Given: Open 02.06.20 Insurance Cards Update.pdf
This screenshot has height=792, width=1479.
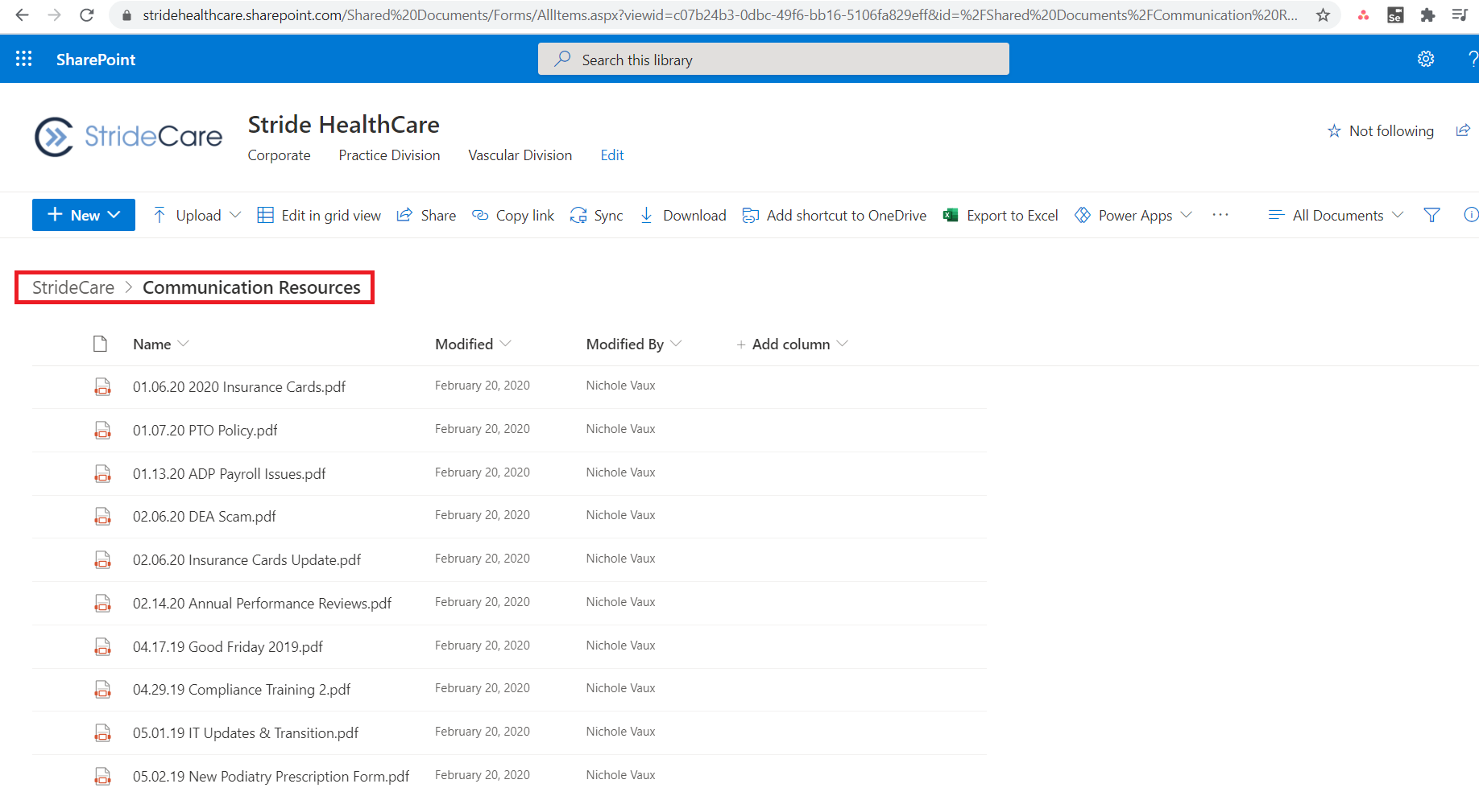Looking at the screenshot, I should pyautogui.click(x=246, y=560).
